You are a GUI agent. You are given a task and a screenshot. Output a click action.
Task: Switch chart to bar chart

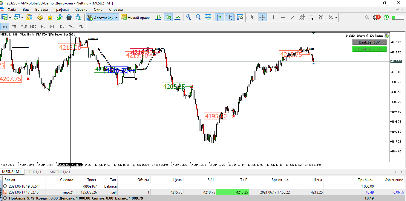[x=159, y=18]
